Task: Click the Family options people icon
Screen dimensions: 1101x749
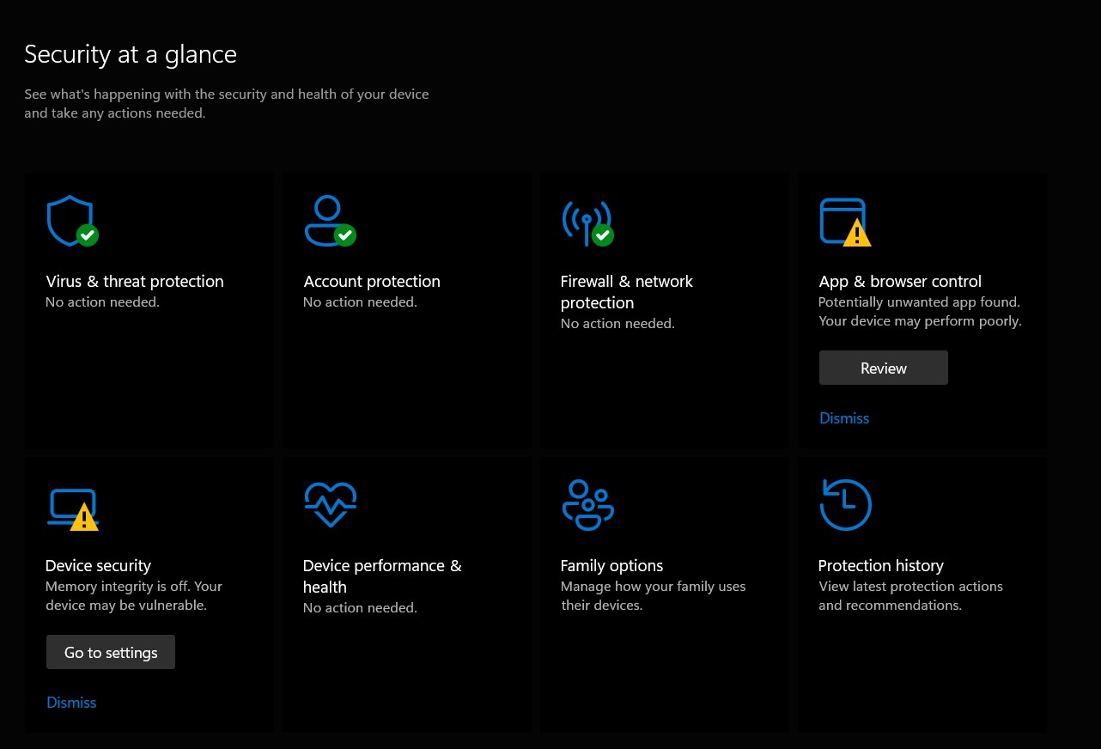Action: [587, 505]
